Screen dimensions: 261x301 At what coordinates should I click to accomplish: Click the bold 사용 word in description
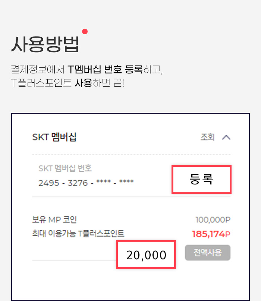click(83, 83)
